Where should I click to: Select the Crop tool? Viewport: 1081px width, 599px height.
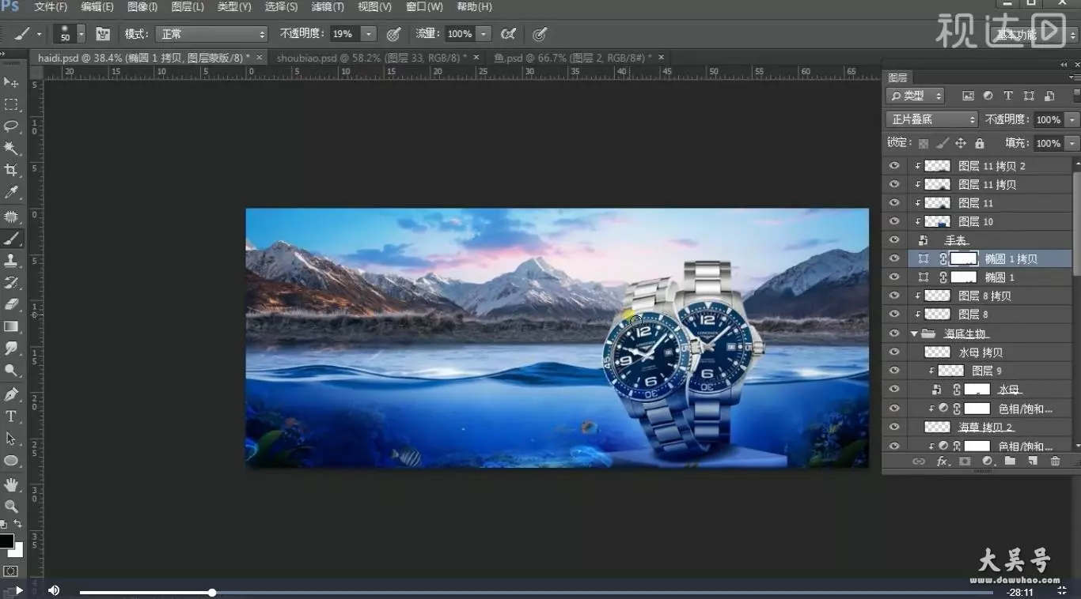click(x=11, y=171)
